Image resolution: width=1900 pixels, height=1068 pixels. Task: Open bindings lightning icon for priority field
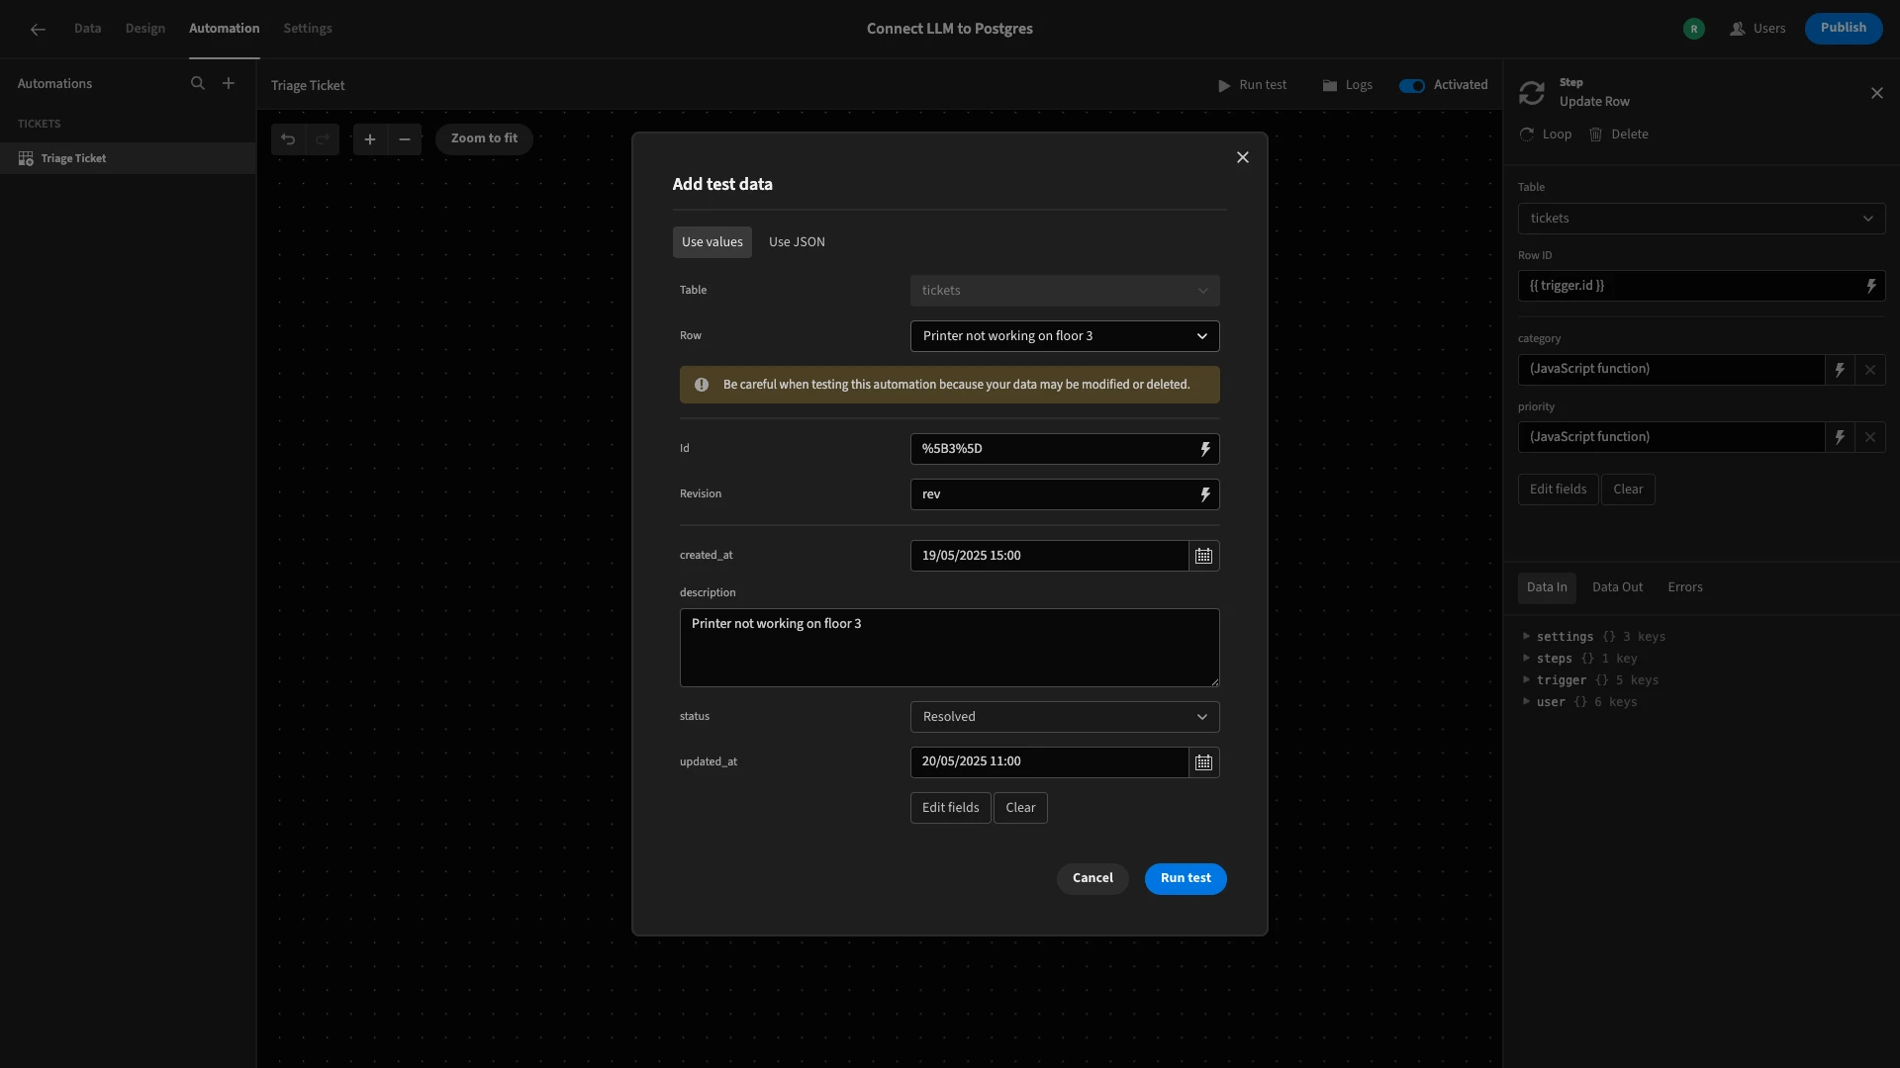[x=1840, y=437]
